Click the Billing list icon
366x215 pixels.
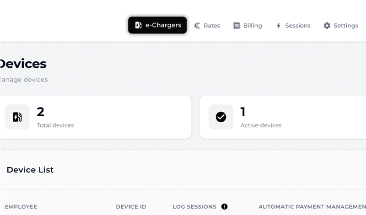tap(237, 26)
